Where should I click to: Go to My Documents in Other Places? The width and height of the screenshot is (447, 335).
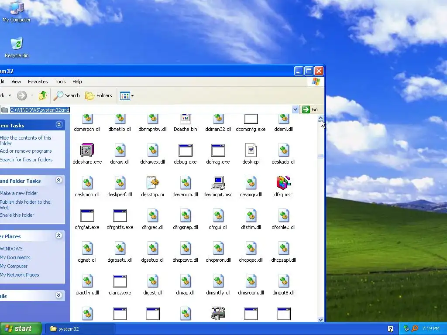tap(15, 257)
